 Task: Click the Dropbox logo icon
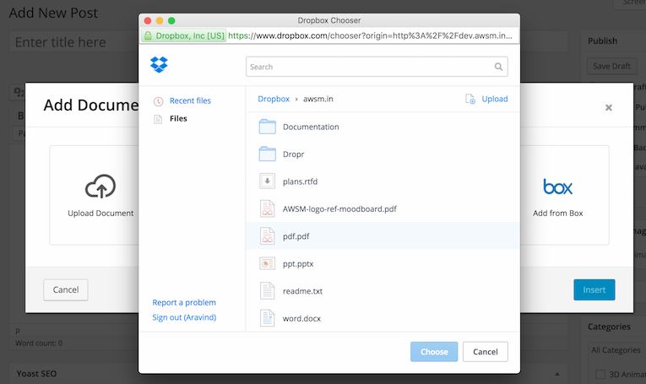[159, 65]
